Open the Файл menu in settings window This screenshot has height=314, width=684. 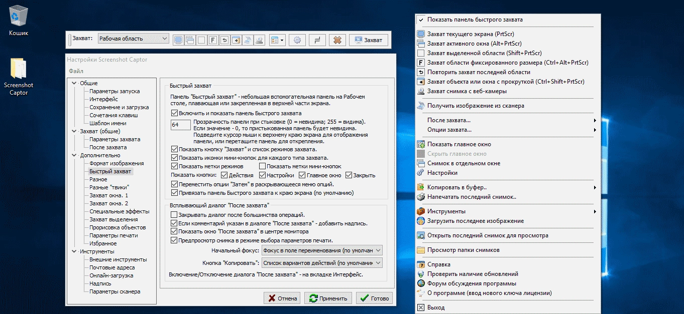coord(76,71)
